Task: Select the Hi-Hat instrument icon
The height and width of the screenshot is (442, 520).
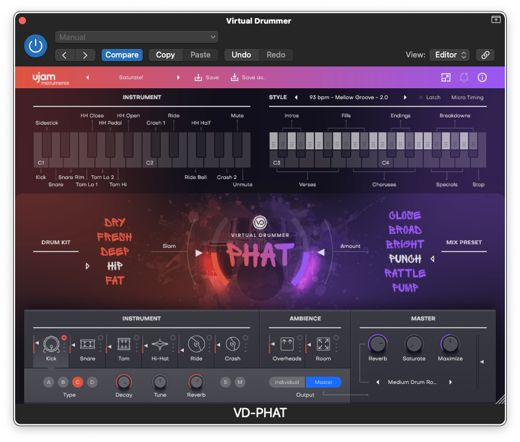Action: 160,345
